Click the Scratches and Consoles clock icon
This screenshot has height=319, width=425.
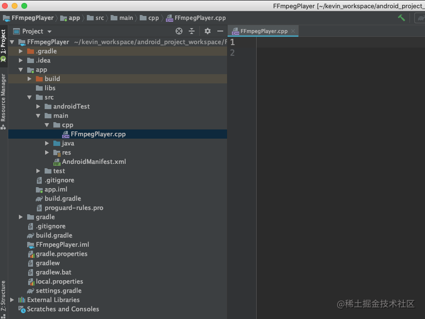pyautogui.click(x=22, y=309)
